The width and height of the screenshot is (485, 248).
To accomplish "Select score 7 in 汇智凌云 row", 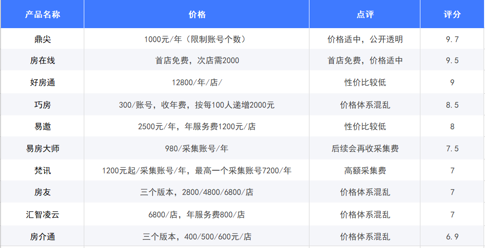I will [x=452, y=215].
